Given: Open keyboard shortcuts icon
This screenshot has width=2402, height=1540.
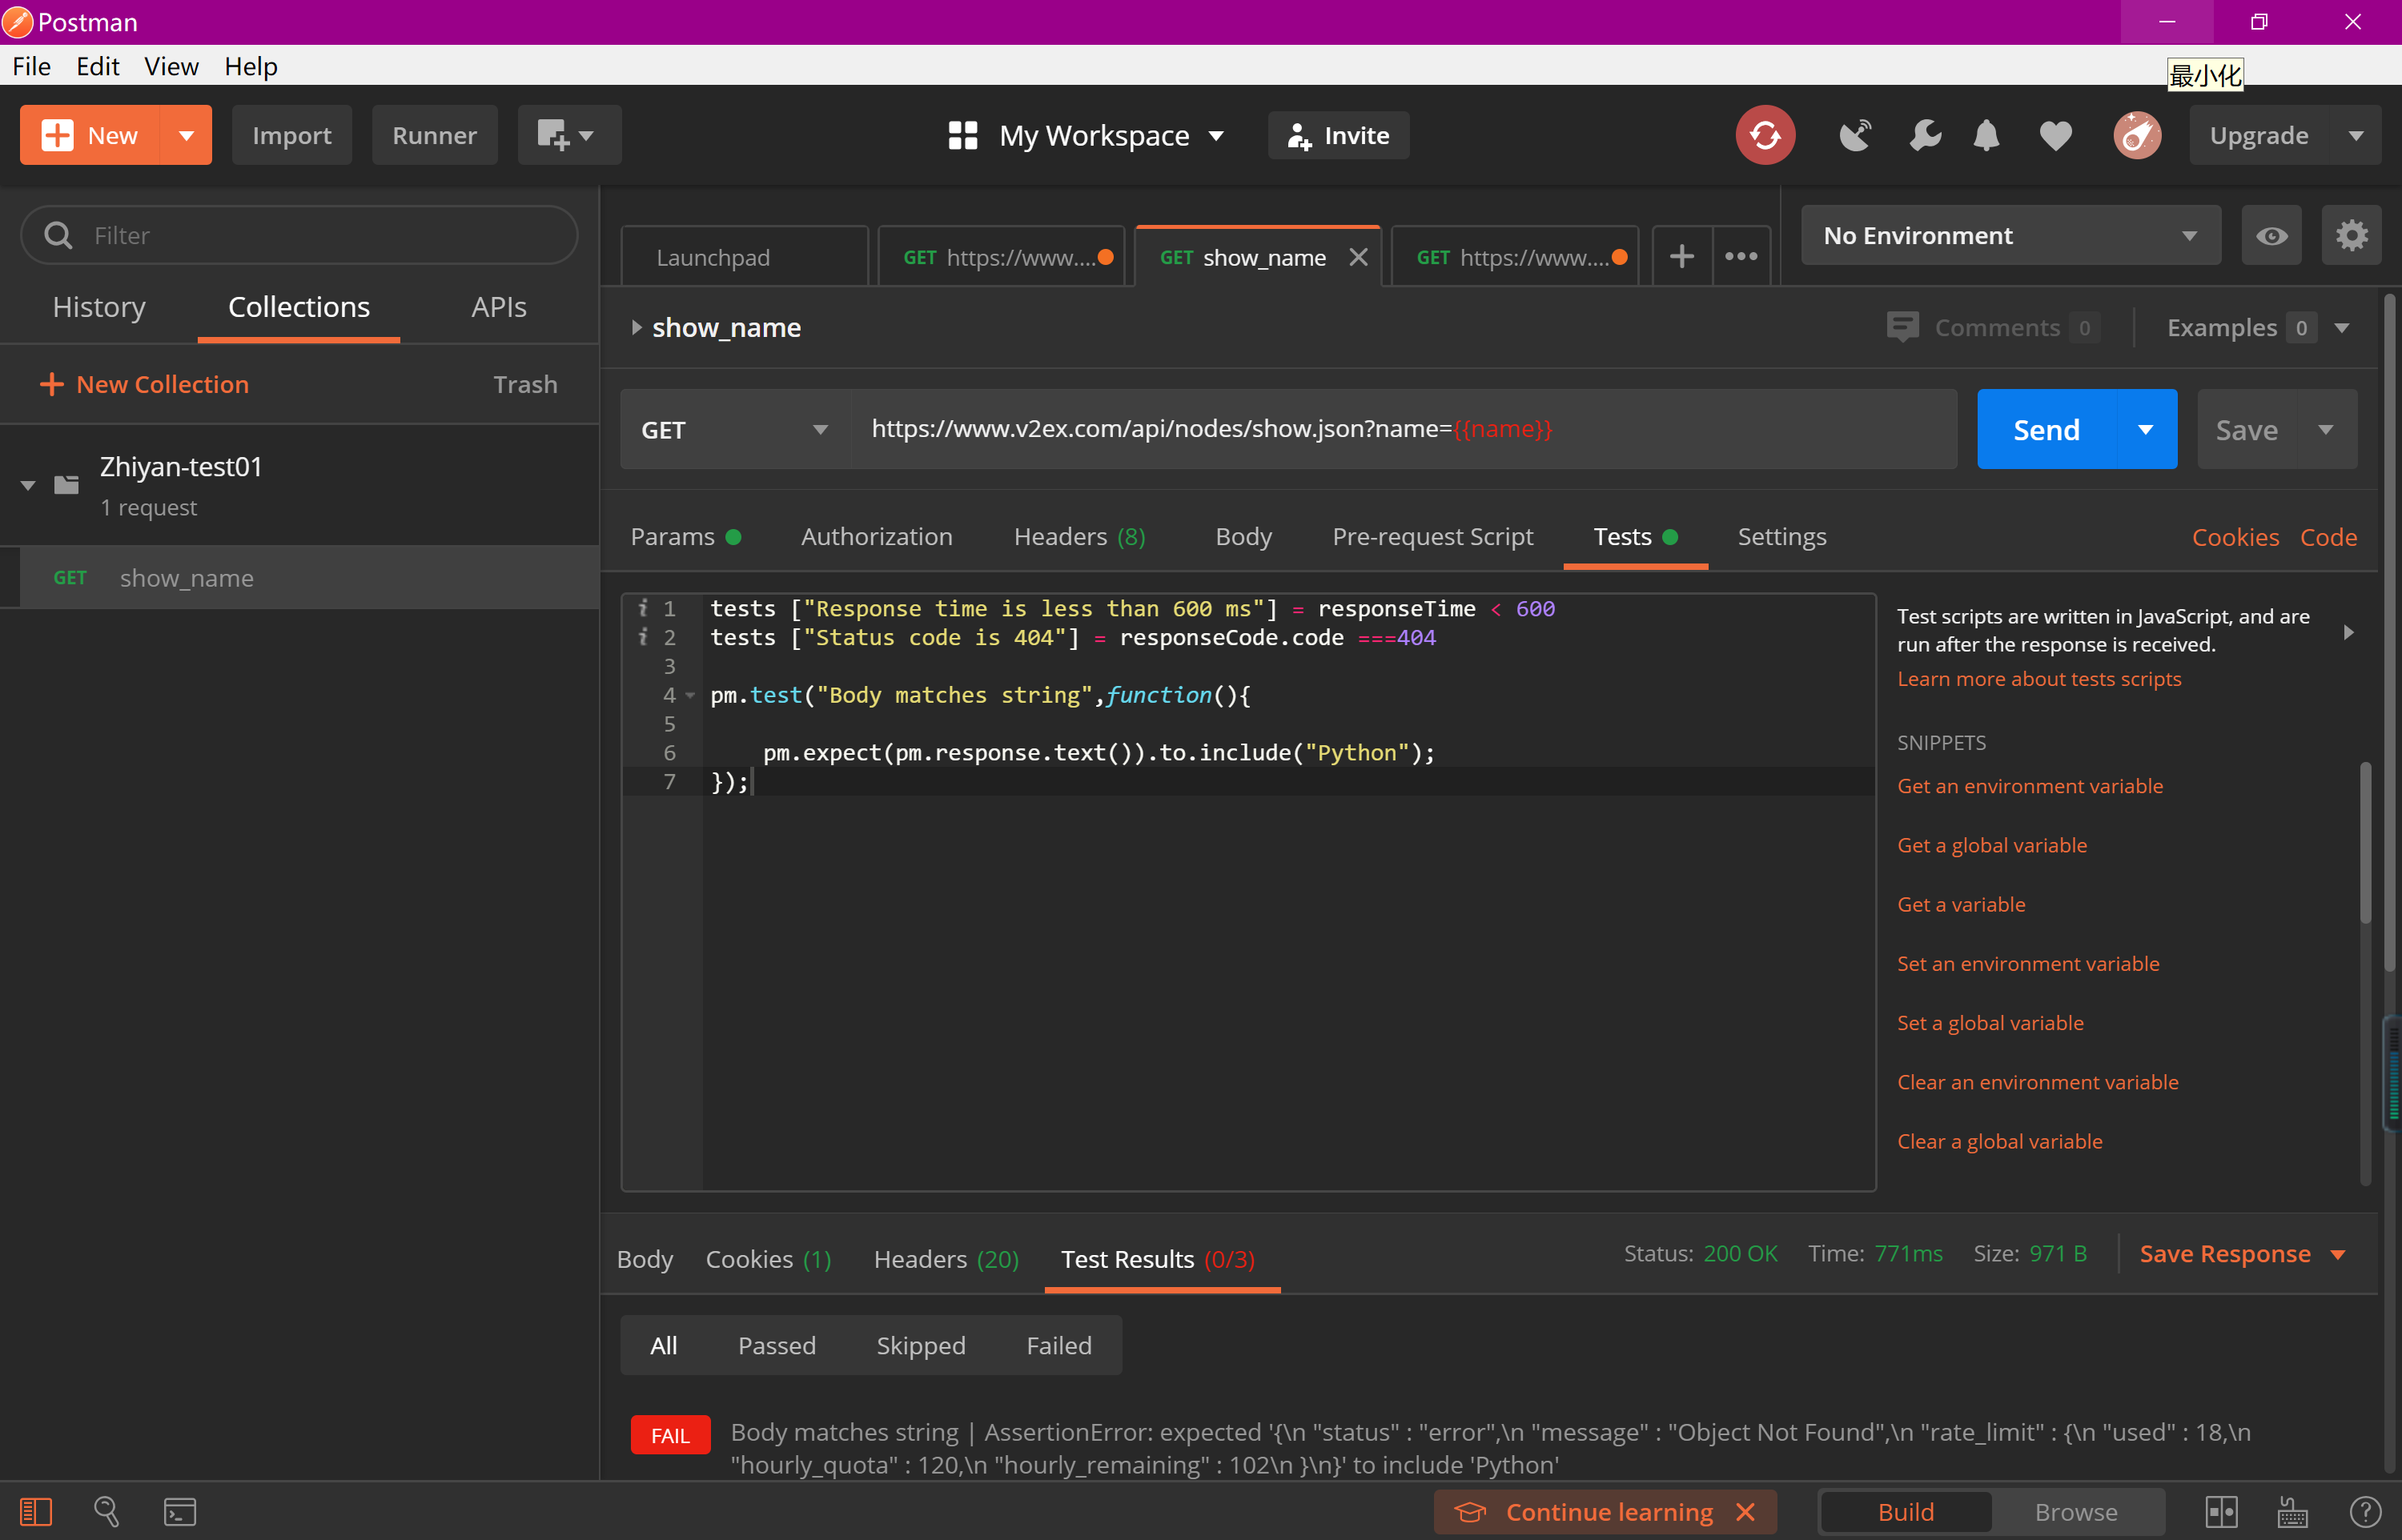Looking at the screenshot, I should pyautogui.click(x=2292, y=1512).
